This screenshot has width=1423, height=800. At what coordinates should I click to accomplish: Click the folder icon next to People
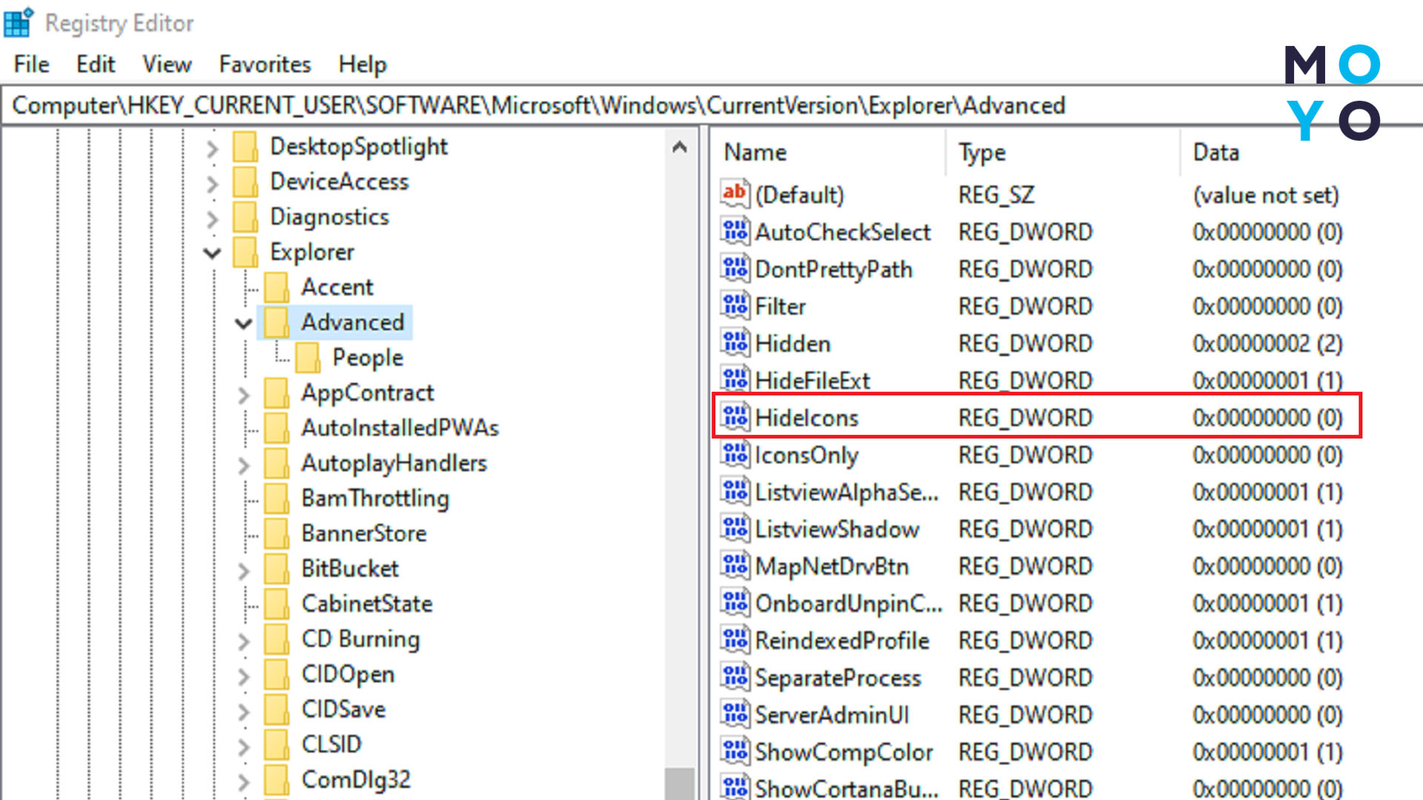coord(308,358)
